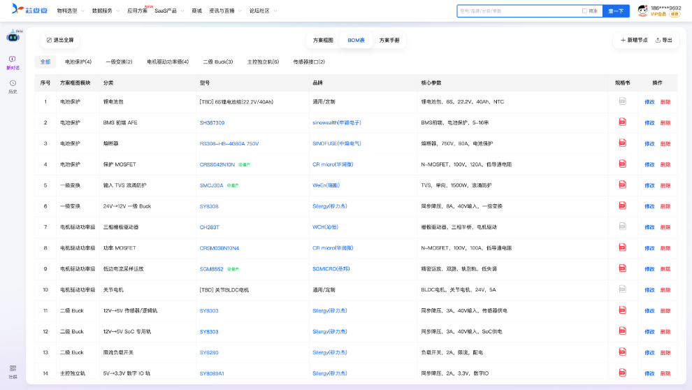Filter by 传感器接口(2) tab
This screenshot has width=692, height=390.
309,62
